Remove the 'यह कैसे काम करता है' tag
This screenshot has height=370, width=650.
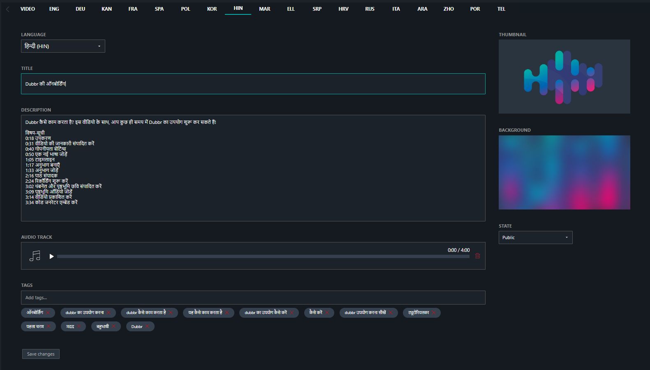coord(227,313)
